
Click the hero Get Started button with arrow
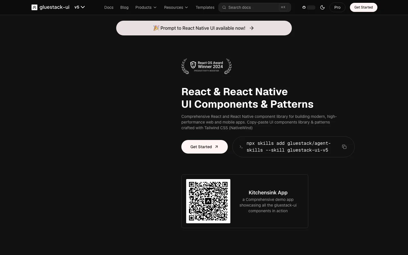click(x=205, y=147)
